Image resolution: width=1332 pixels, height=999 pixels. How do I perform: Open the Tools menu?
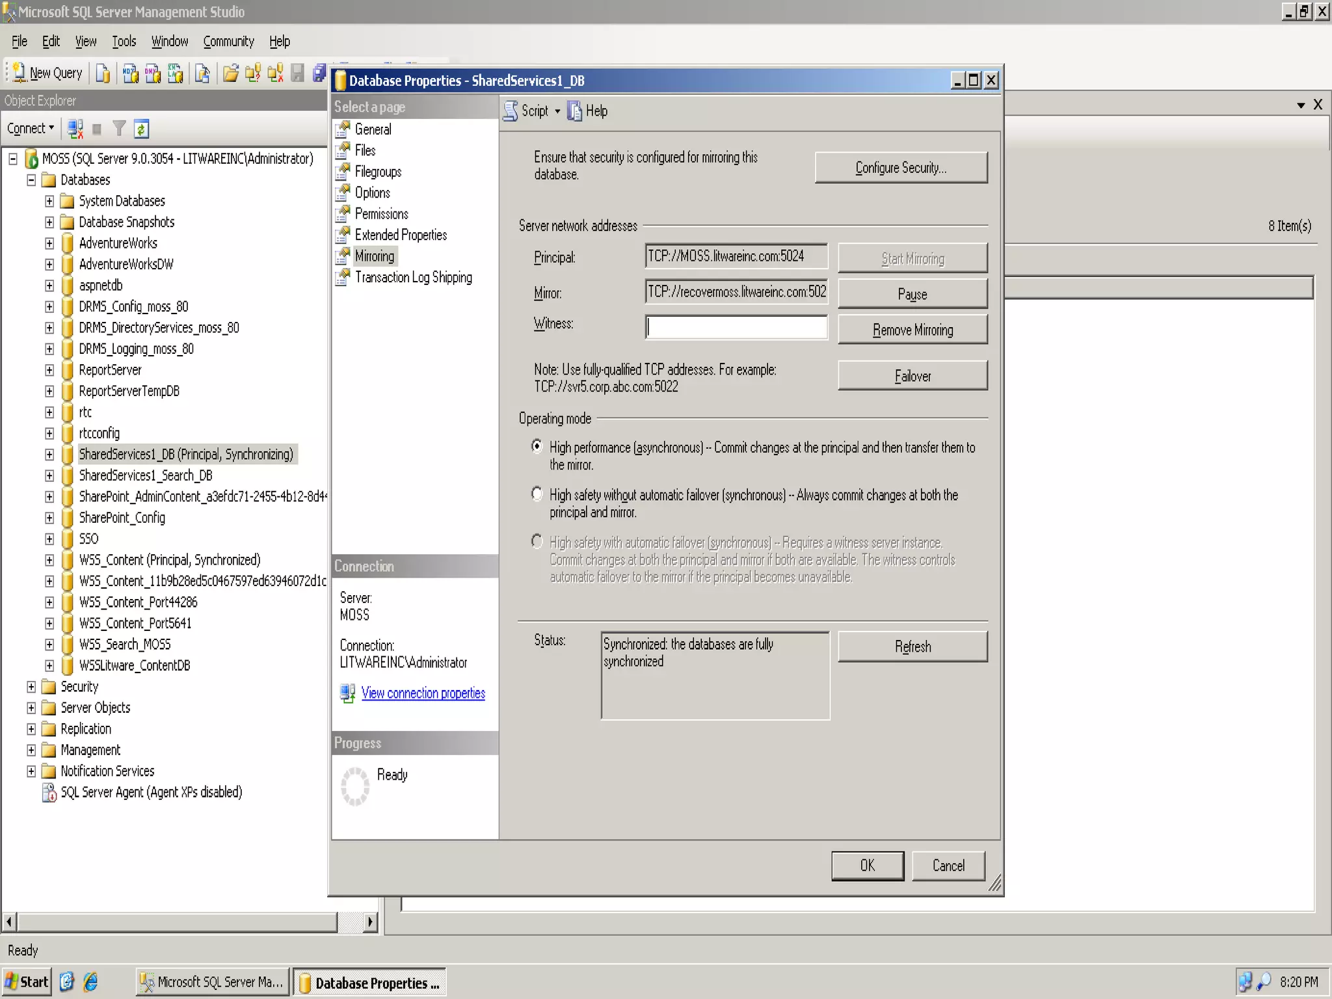[x=124, y=42]
